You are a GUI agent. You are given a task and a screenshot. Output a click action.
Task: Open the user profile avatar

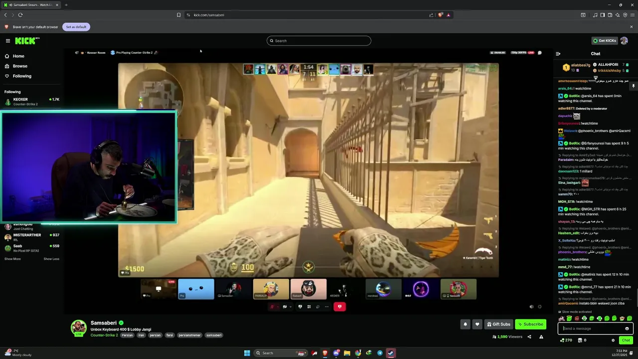coord(624,41)
